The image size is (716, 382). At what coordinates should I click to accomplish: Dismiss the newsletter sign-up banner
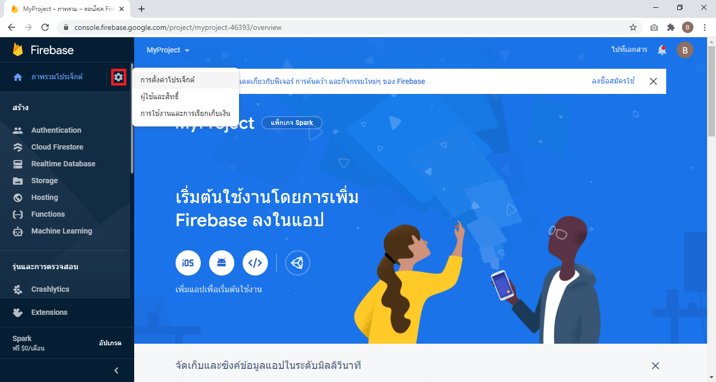pos(653,81)
